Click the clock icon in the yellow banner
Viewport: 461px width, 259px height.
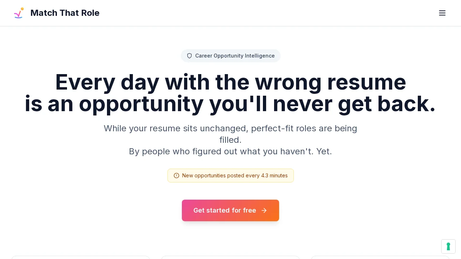[x=176, y=176]
